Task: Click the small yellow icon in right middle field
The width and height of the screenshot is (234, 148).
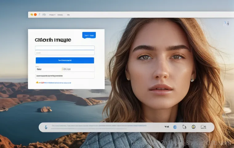Action: (x=63, y=69)
